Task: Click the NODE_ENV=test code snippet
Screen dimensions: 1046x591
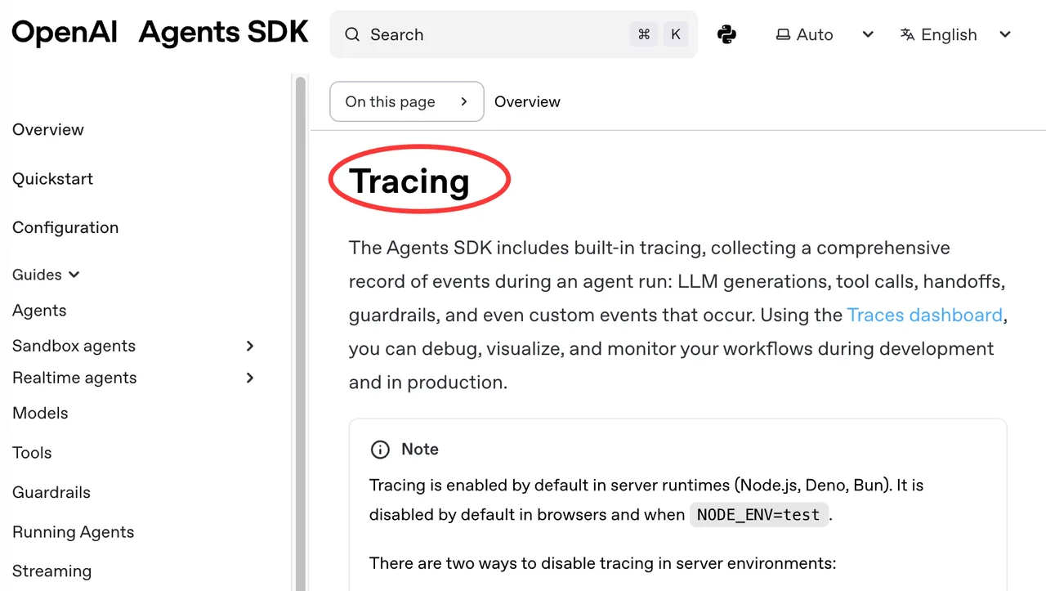Action: [758, 514]
